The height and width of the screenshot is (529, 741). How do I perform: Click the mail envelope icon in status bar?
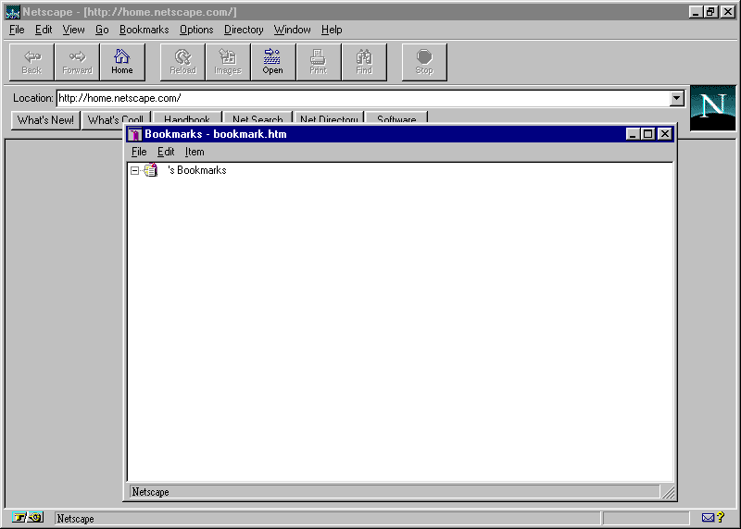[x=708, y=518]
